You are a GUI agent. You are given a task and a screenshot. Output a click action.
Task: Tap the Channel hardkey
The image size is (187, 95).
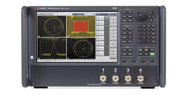coord(130,16)
